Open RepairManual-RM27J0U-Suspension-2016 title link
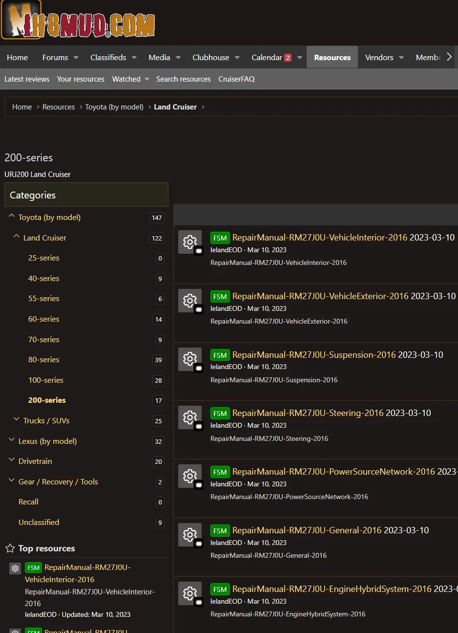 (x=314, y=355)
